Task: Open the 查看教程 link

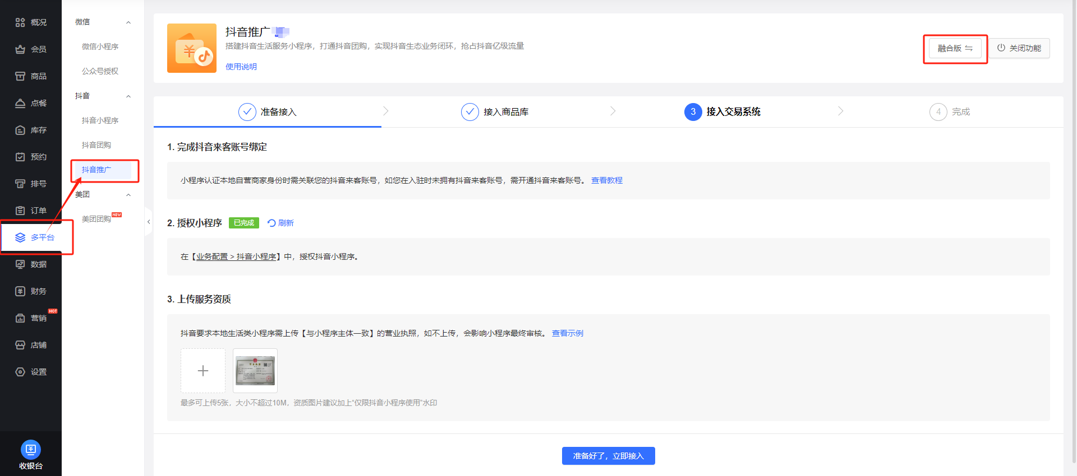Action: click(x=607, y=180)
